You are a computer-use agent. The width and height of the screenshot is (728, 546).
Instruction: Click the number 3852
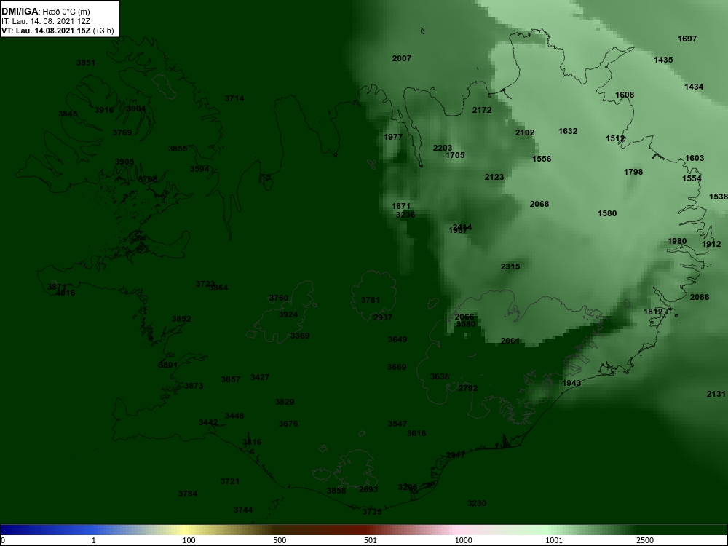coord(181,320)
